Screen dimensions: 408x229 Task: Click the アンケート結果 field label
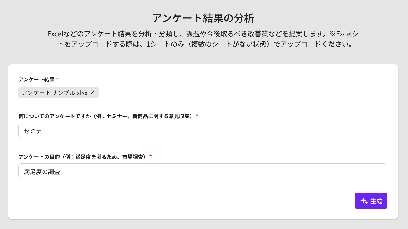click(37, 79)
